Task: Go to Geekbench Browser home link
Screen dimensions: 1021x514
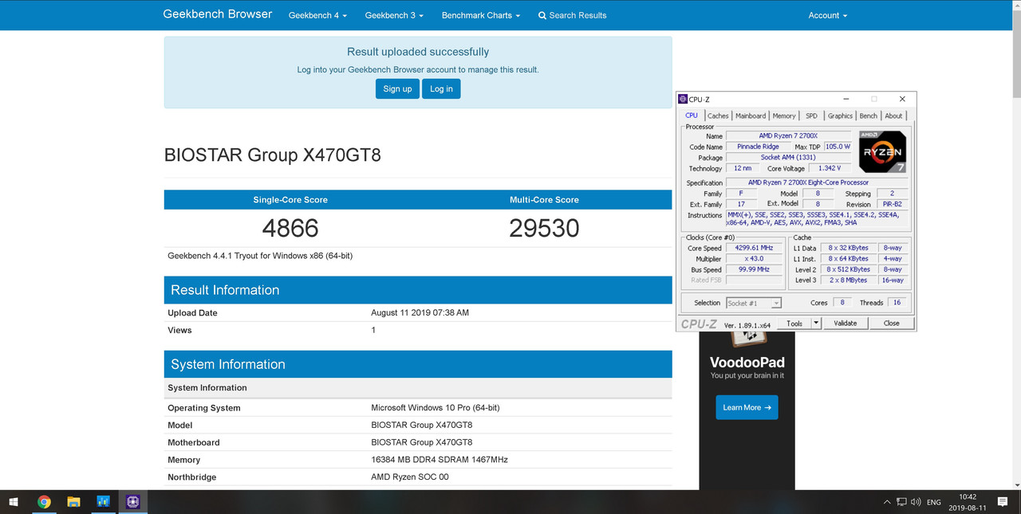Action: click(218, 14)
